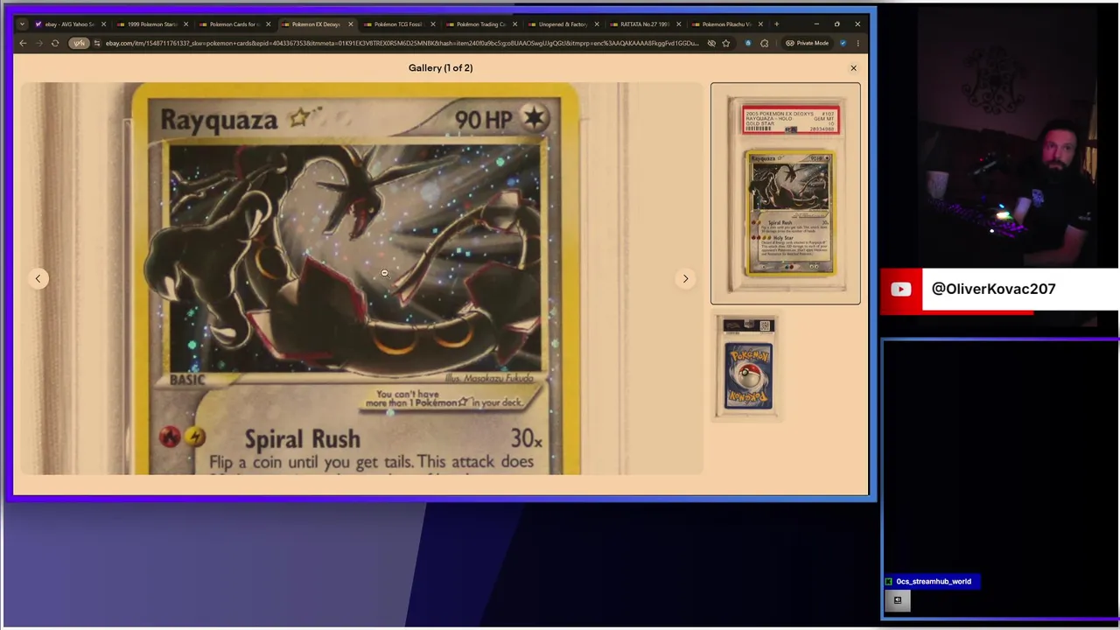
Task: Click the Gallery (1 of 2) heading
Action: click(440, 67)
